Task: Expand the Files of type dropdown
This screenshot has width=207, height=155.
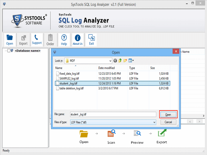Action: tap(154, 122)
